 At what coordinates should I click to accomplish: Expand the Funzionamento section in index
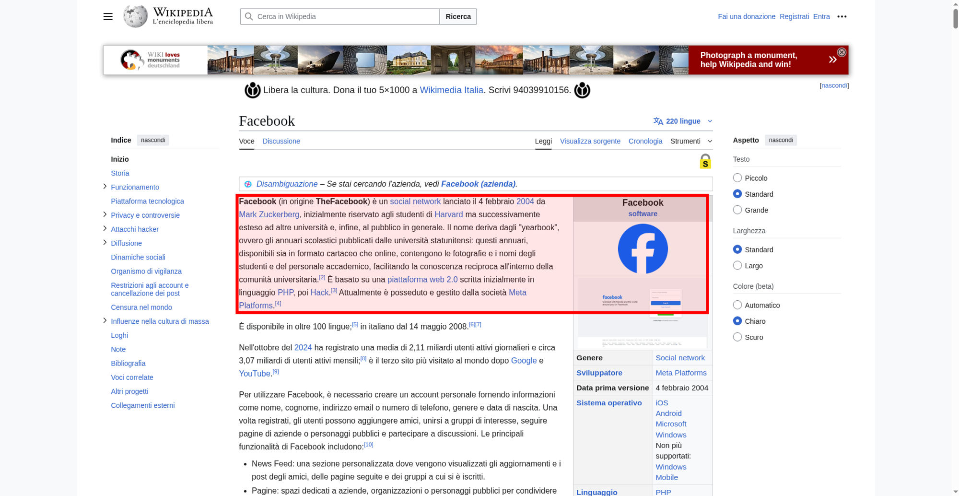[x=105, y=187]
